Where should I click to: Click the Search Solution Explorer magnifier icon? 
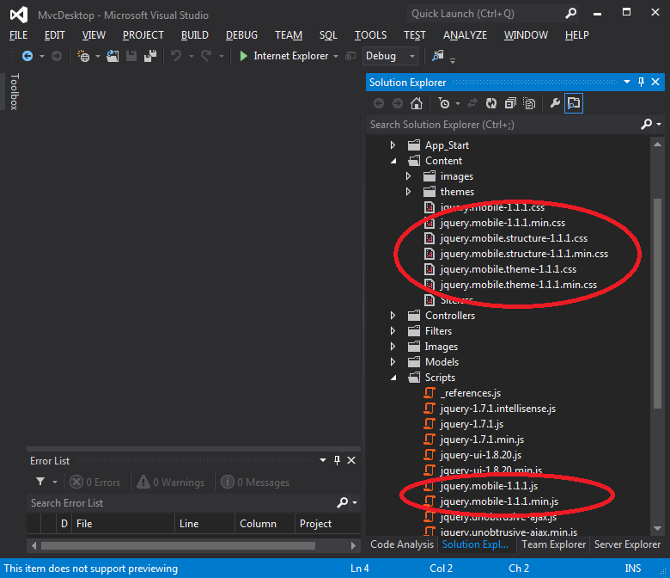pos(647,124)
